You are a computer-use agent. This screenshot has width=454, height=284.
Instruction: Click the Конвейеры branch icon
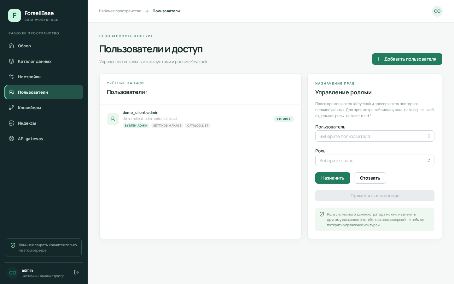[x=11, y=108]
